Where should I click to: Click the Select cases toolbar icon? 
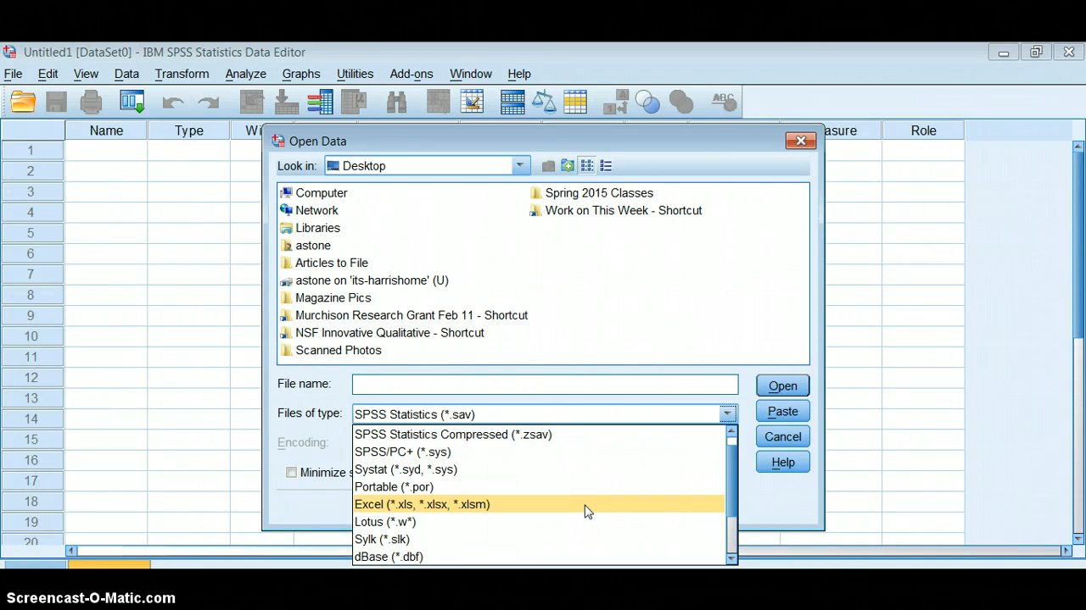coord(575,103)
